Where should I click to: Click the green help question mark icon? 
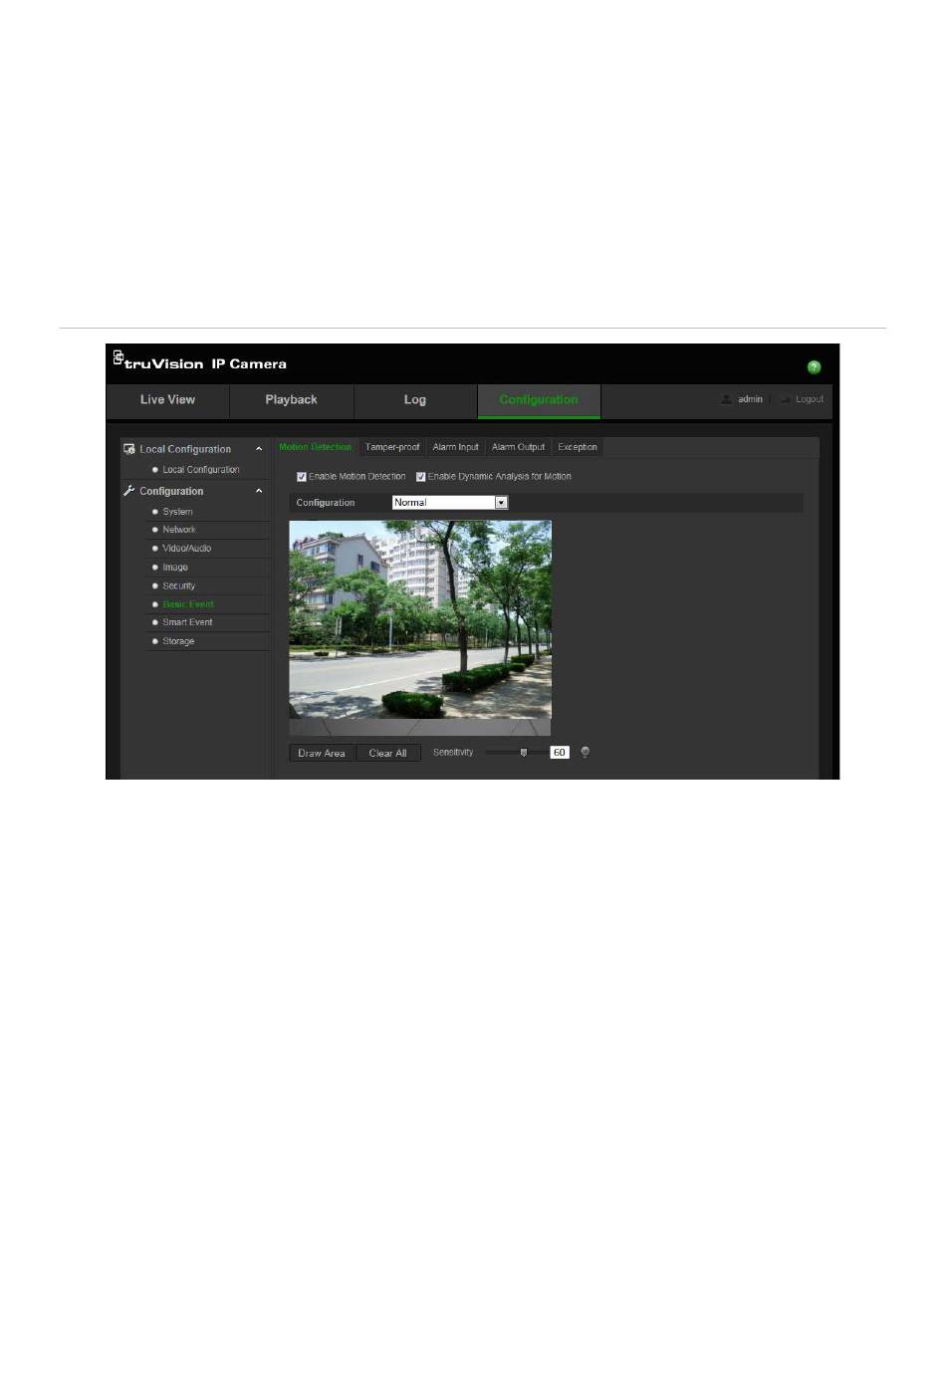point(814,367)
